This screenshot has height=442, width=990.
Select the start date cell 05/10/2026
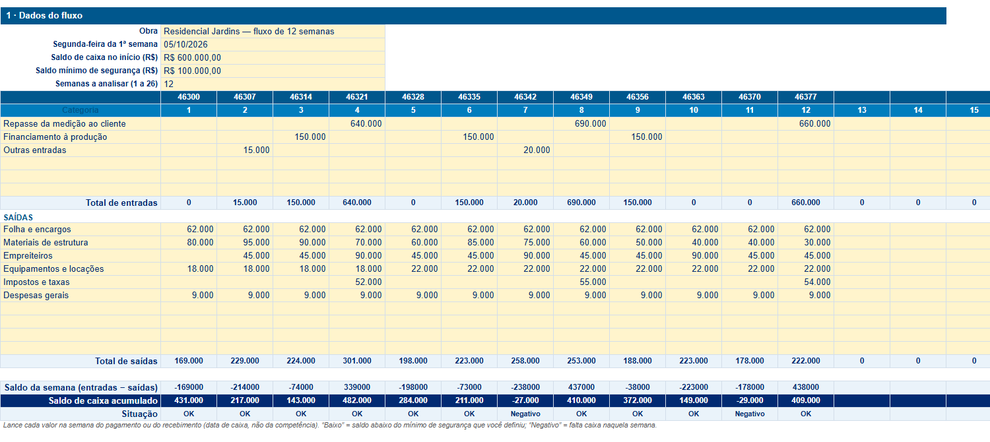point(273,44)
